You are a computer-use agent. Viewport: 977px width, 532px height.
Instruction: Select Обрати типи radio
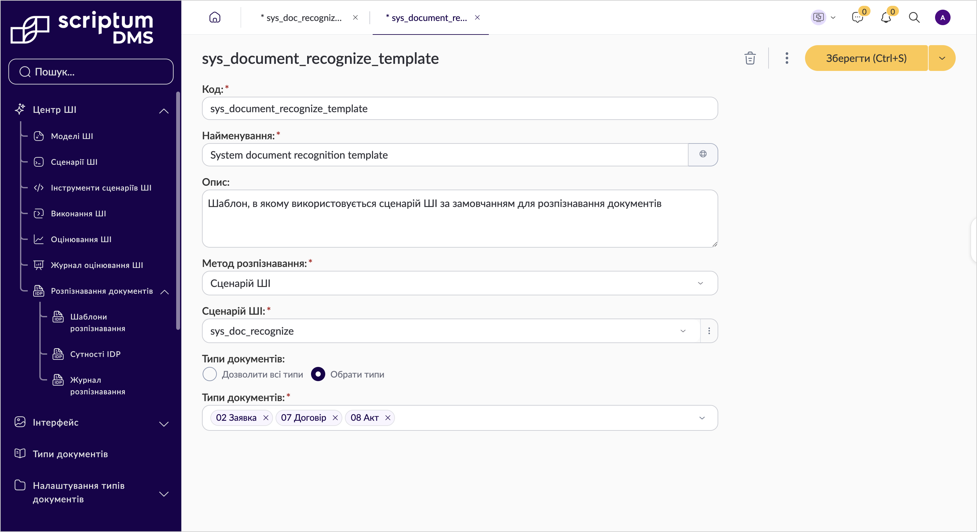318,374
